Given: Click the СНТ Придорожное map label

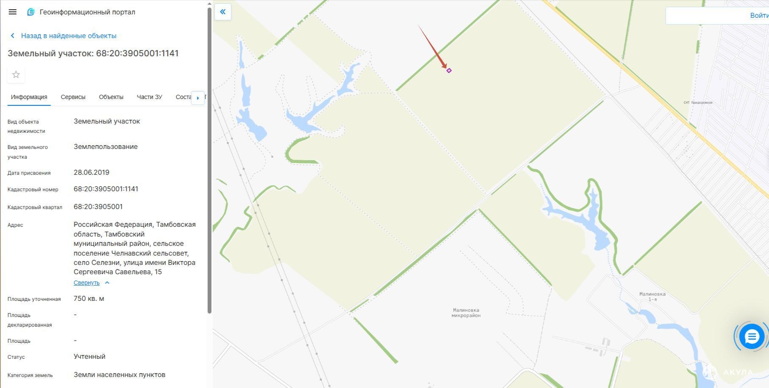Looking at the screenshot, I should coord(698,102).
